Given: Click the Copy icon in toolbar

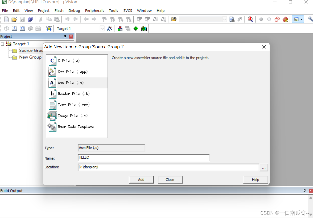Looking at the screenshot, I should (49, 19).
